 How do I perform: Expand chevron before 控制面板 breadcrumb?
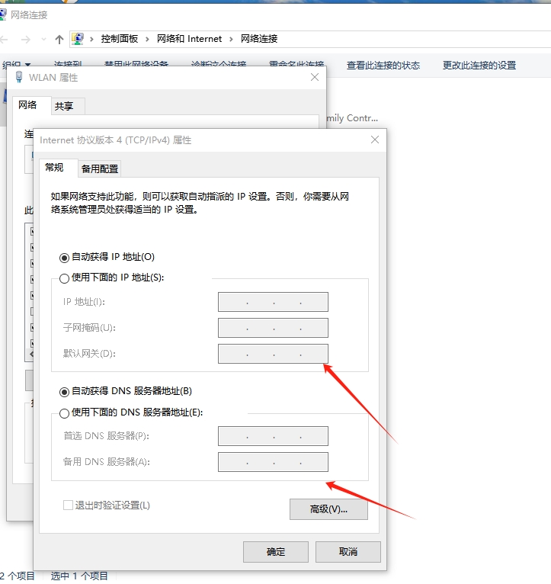(91, 39)
